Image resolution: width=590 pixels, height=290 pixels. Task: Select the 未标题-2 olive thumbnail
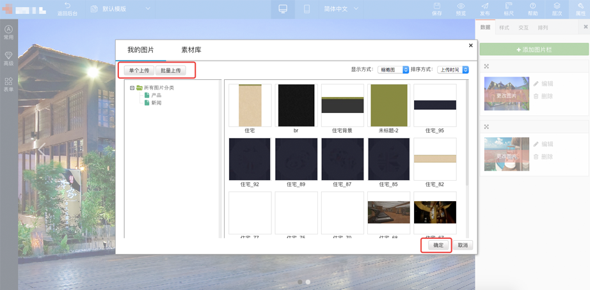388,105
